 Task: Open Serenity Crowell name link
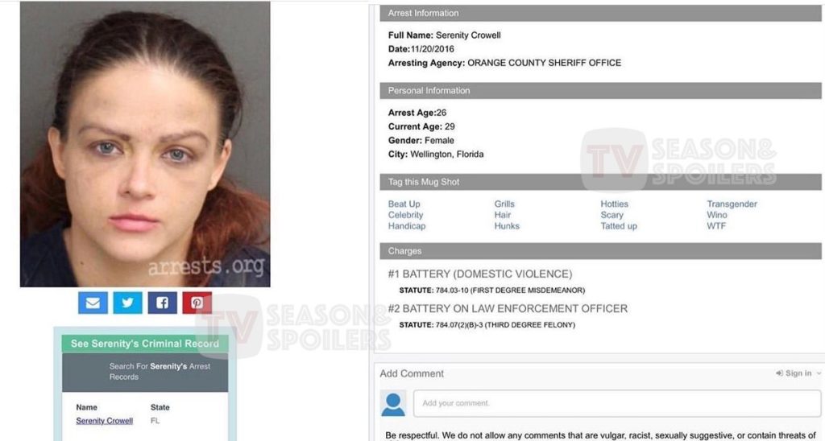click(104, 421)
